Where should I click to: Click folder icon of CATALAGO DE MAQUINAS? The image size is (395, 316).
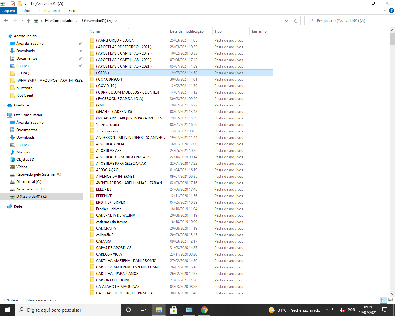point(92,287)
